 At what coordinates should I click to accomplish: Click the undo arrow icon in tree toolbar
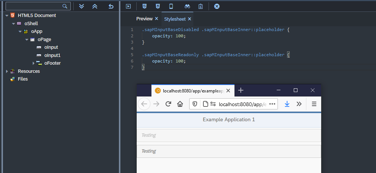(111, 6)
